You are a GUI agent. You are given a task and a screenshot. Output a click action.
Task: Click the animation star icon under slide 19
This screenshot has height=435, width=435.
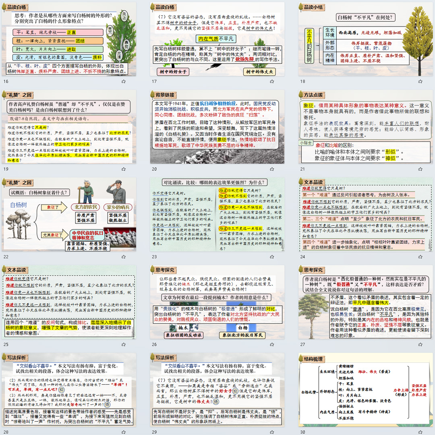tap(124, 169)
